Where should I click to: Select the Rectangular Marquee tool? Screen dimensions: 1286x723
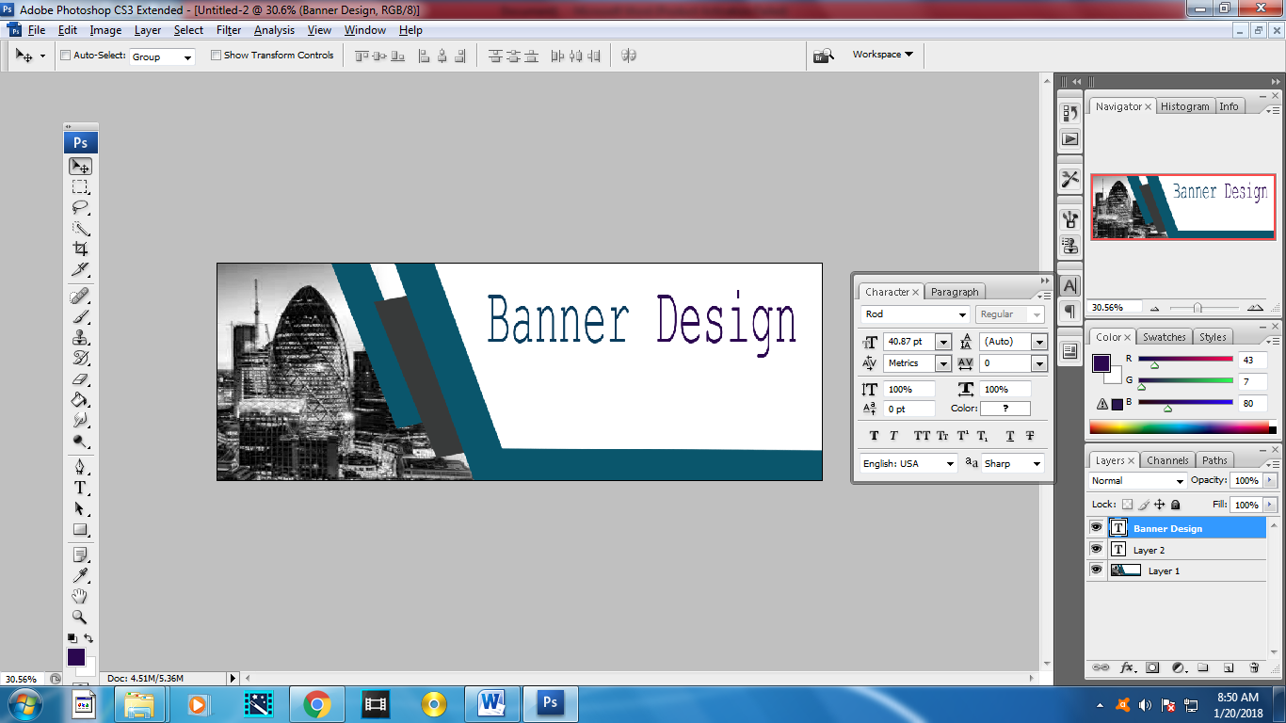80,186
